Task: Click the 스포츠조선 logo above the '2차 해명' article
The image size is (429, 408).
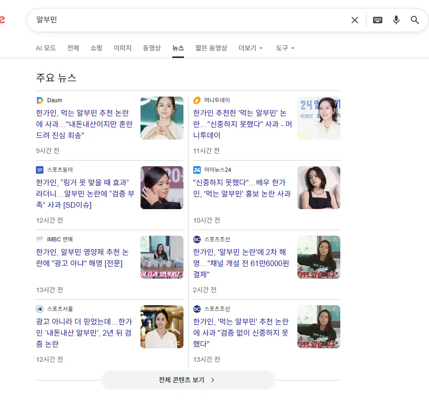Action: [x=197, y=239]
